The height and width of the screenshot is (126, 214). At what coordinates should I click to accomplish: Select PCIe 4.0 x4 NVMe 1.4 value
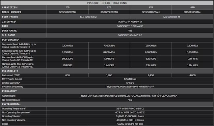[130, 22]
